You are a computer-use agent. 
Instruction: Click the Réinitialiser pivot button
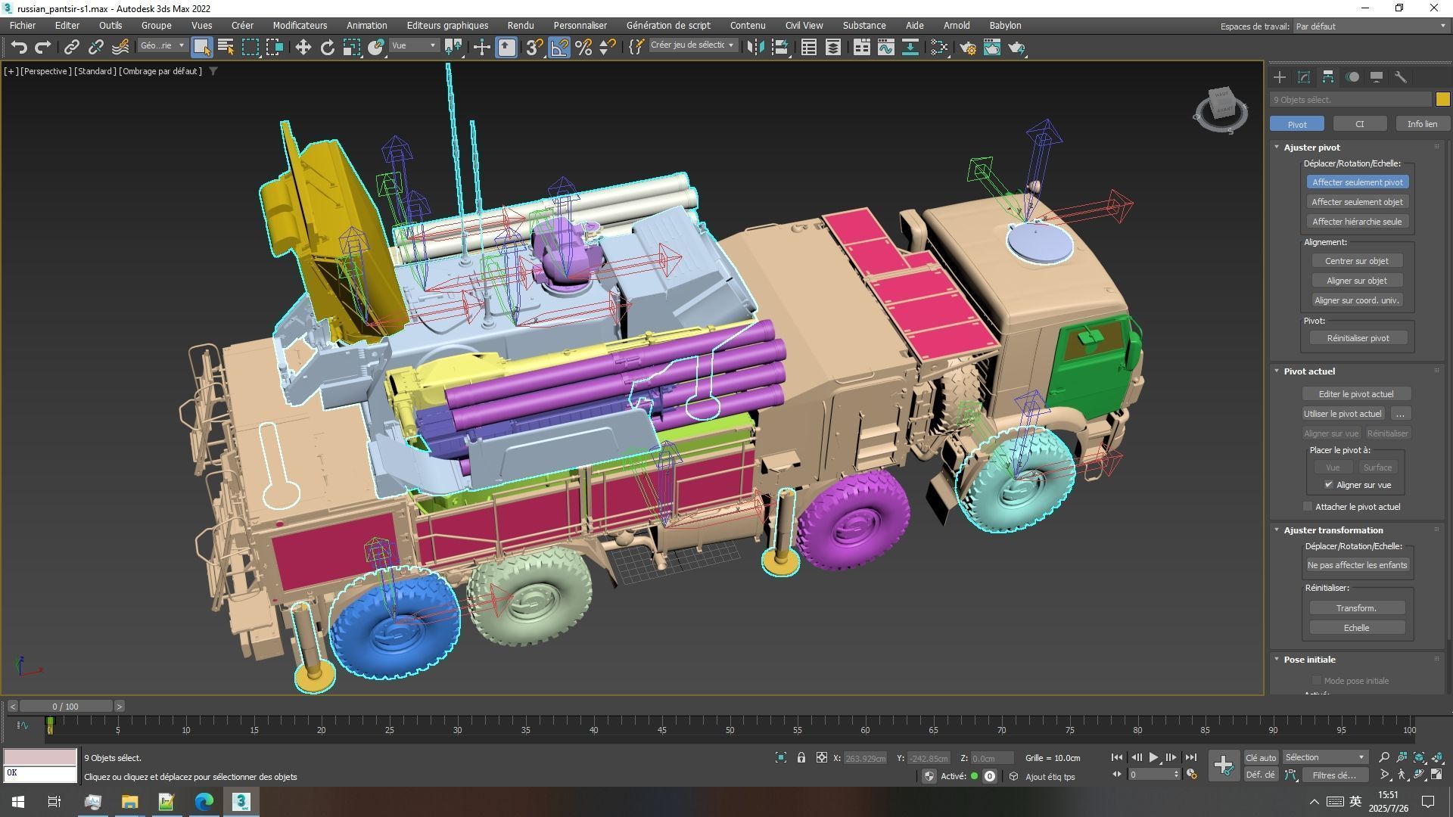[x=1358, y=338]
